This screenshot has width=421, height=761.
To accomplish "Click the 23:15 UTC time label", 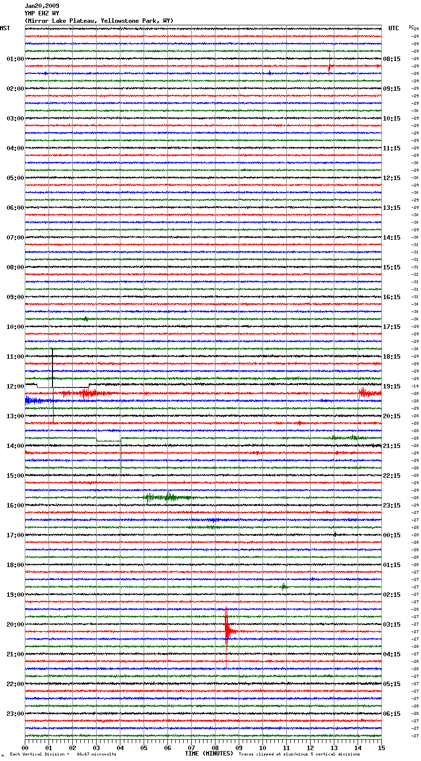I will pos(392,506).
